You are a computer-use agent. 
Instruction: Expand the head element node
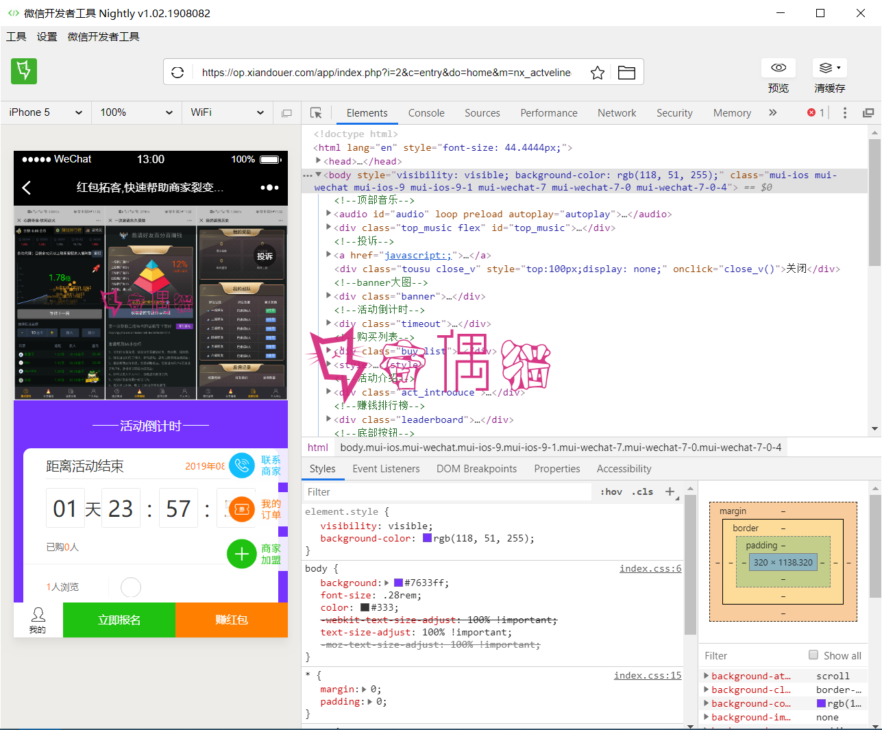pyautogui.click(x=318, y=160)
